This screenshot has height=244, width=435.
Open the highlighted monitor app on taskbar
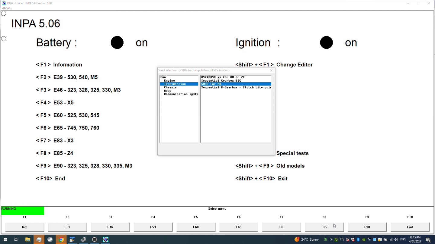39,239
